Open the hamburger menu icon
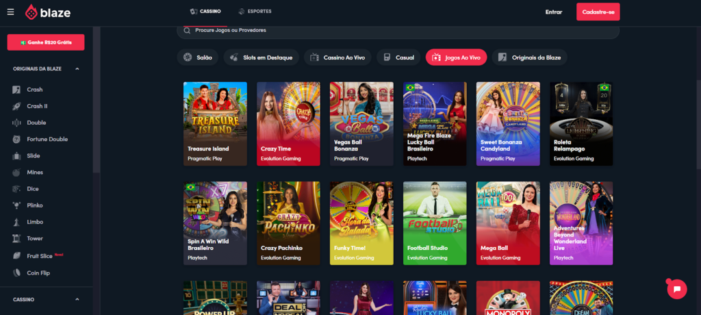The height and width of the screenshot is (315, 701). coord(11,12)
